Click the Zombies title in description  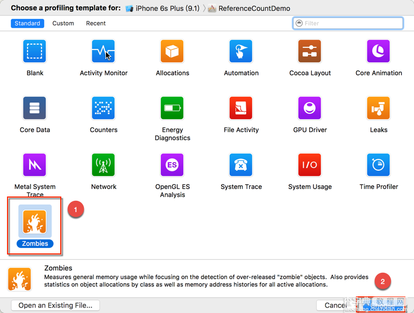point(58,268)
